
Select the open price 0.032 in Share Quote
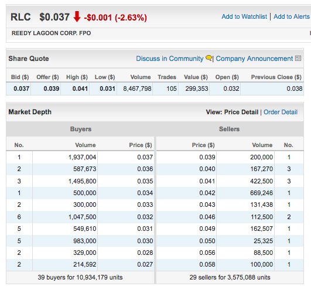point(231,88)
